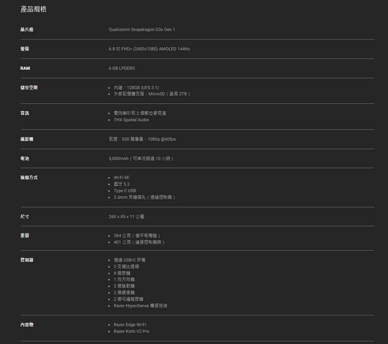The image size is (388, 344).
Task: Click the 3.5mm 耳機插孔 entry
Action: [144, 197]
